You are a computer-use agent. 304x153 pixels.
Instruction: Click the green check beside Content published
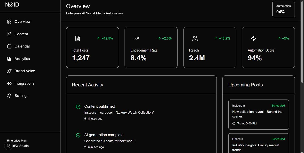(x=78, y=107)
